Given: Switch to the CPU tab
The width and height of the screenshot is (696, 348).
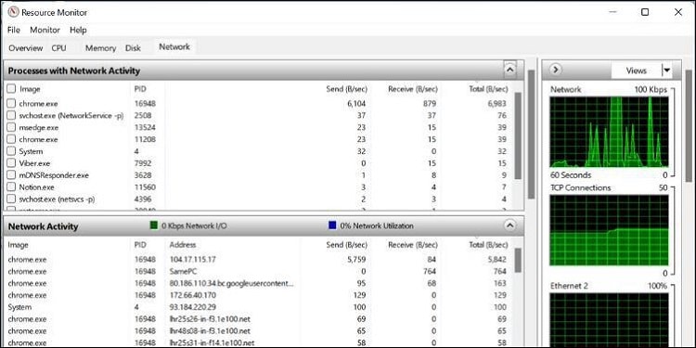Looking at the screenshot, I should tap(58, 48).
